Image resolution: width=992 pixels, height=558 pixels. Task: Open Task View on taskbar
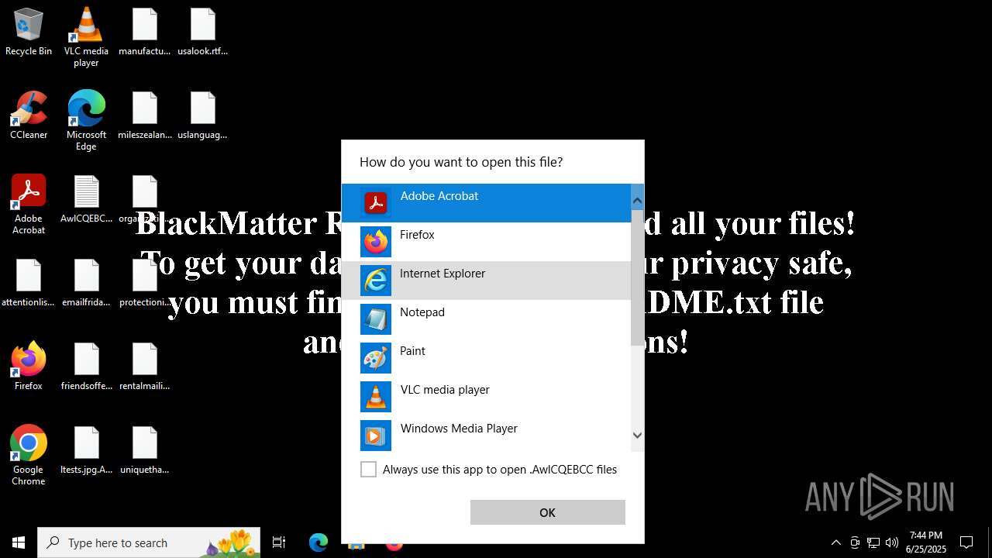point(279,542)
